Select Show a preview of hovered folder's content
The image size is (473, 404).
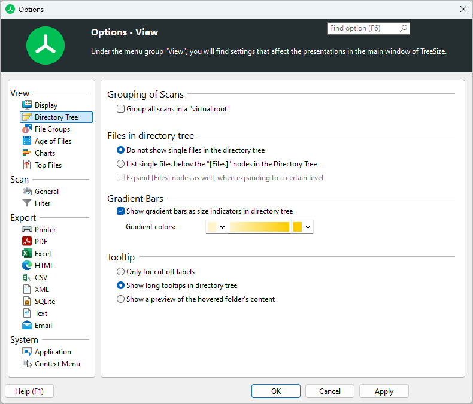click(120, 299)
